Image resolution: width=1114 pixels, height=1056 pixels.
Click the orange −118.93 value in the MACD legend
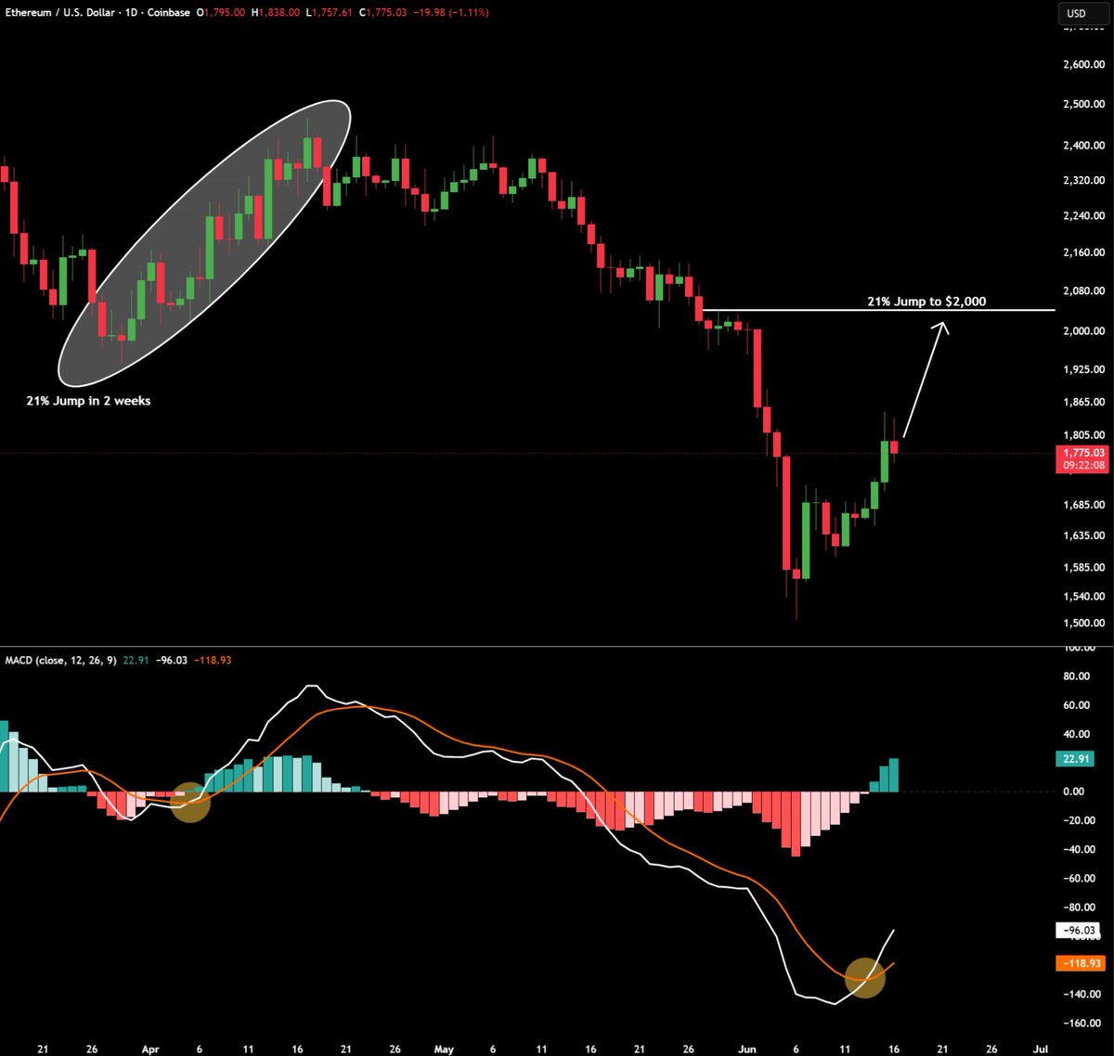coord(211,660)
